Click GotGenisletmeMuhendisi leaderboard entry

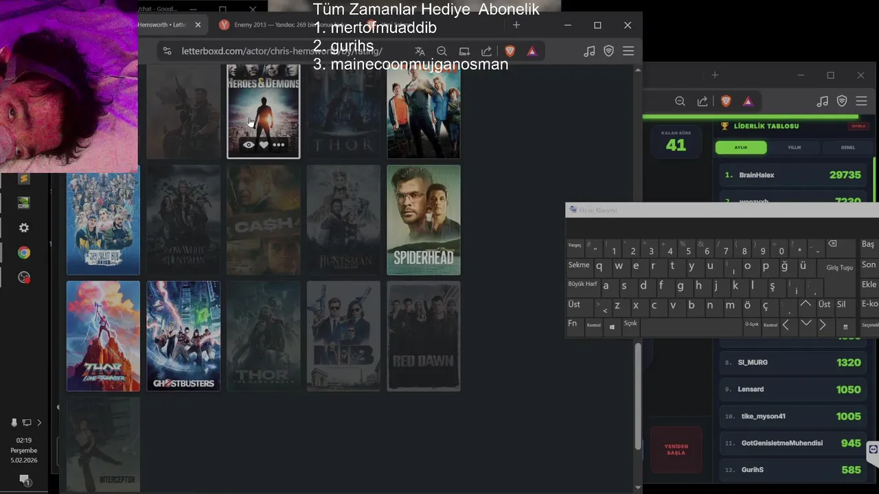point(793,443)
